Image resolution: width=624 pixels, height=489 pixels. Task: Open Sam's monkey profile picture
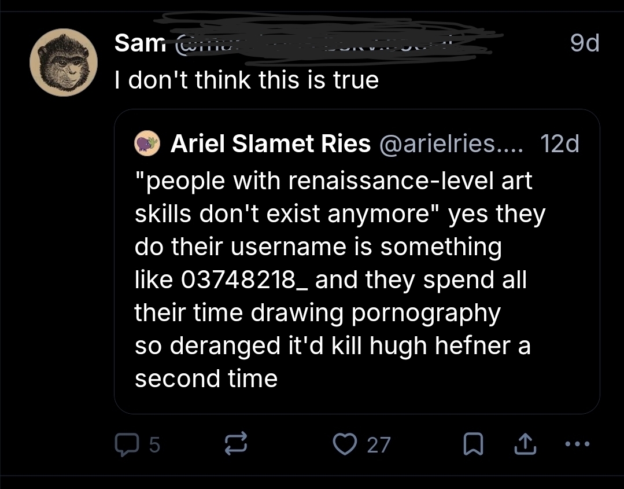[x=64, y=62]
